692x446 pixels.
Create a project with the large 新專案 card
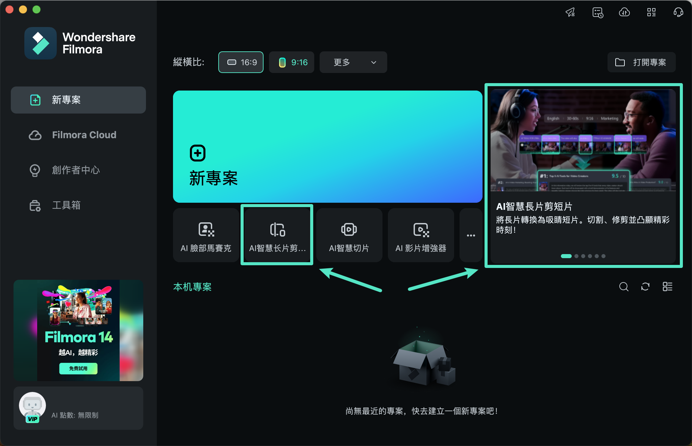[328, 147]
